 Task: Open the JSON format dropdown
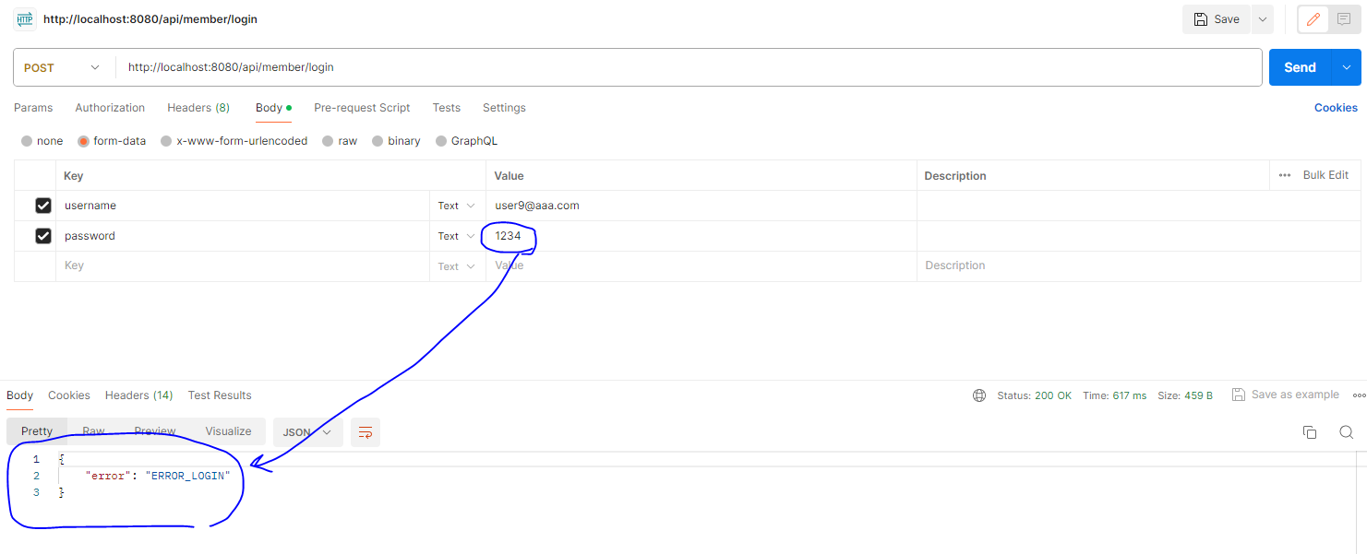tap(308, 432)
